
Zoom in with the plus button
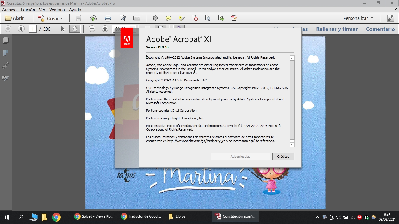click(x=105, y=29)
